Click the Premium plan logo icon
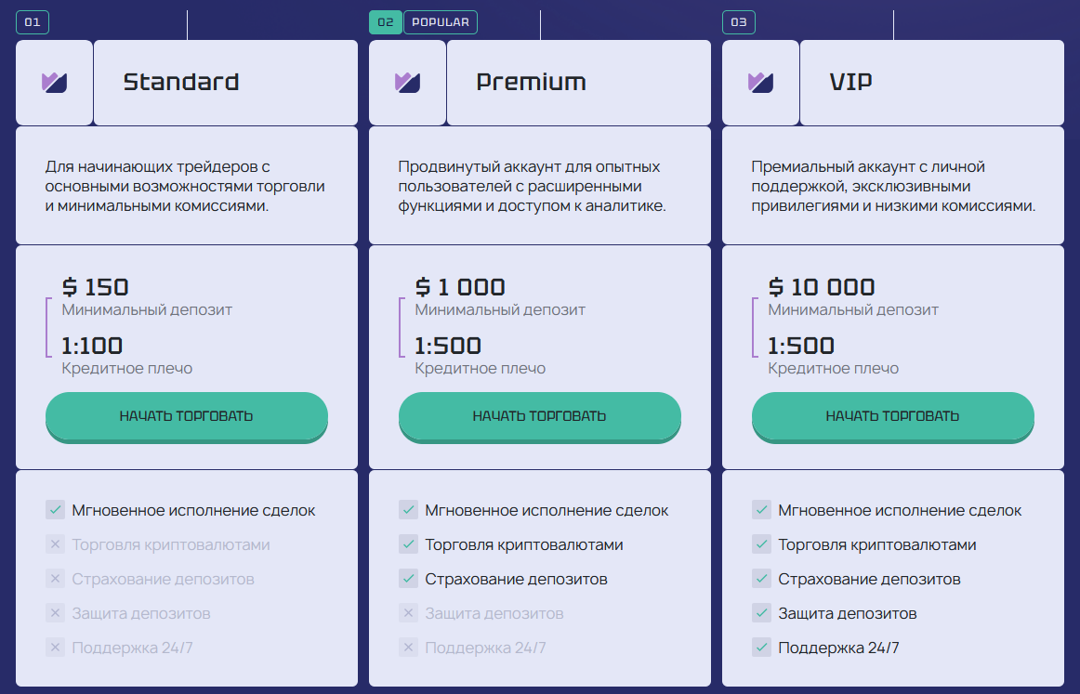The image size is (1080, 694). pos(407,83)
